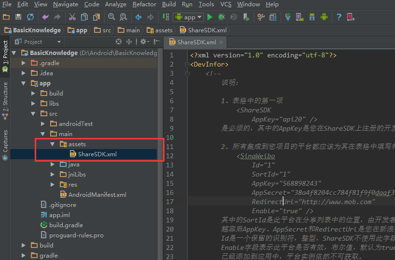Collapse the assets folder
Viewport: 395px width, 260px height.
53,144
